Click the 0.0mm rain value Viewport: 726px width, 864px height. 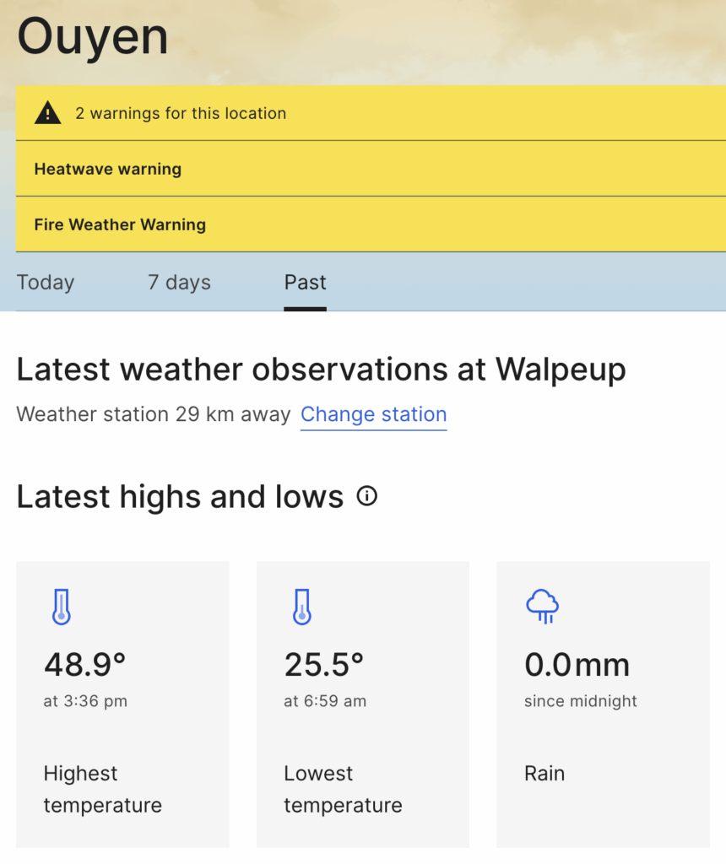coord(577,665)
